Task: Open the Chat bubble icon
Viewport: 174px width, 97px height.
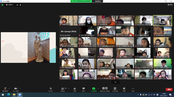Action: [84, 89]
